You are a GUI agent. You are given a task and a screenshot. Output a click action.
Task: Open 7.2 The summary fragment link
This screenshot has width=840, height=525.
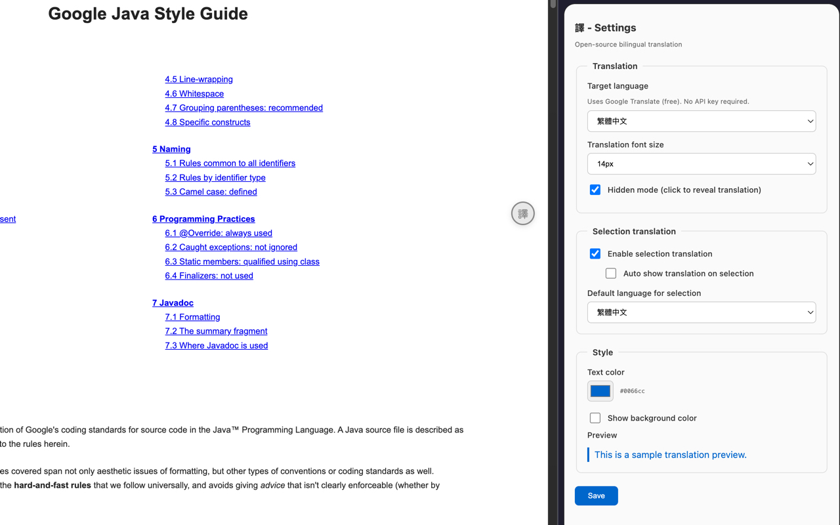pyautogui.click(x=216, y=331)
